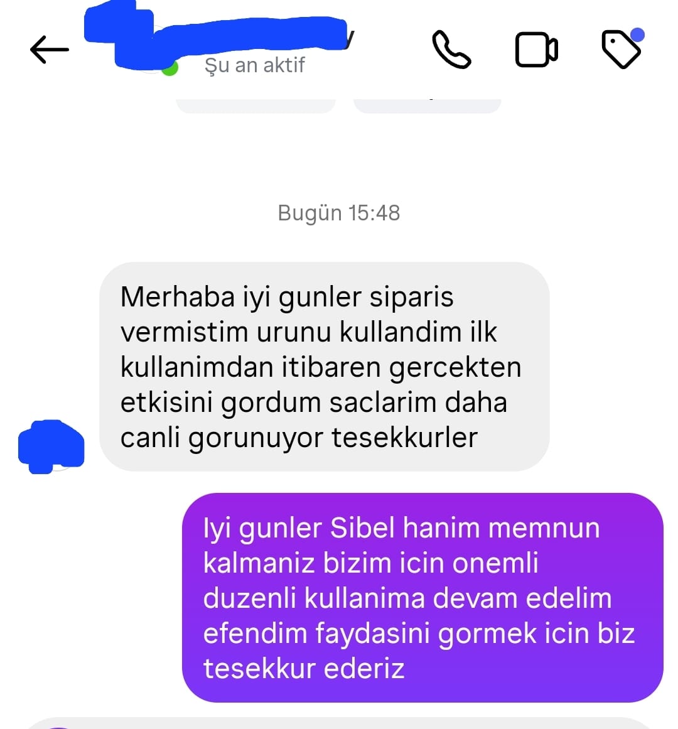Image resolution: width=678 pixels, height=729 pixels.
Task: Go back using the left arrow
Action: coord(49,49)
